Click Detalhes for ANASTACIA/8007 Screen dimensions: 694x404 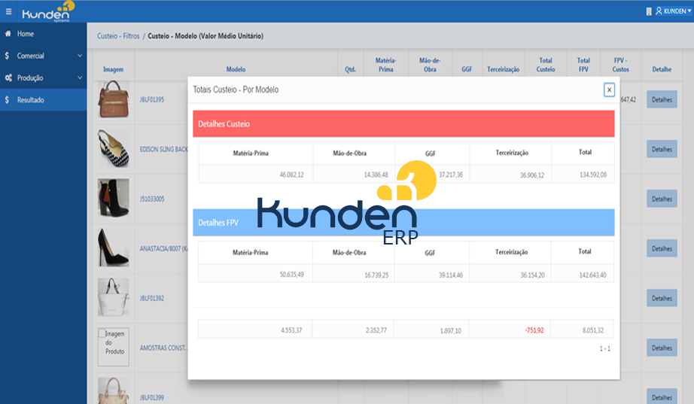pos(662,249)
